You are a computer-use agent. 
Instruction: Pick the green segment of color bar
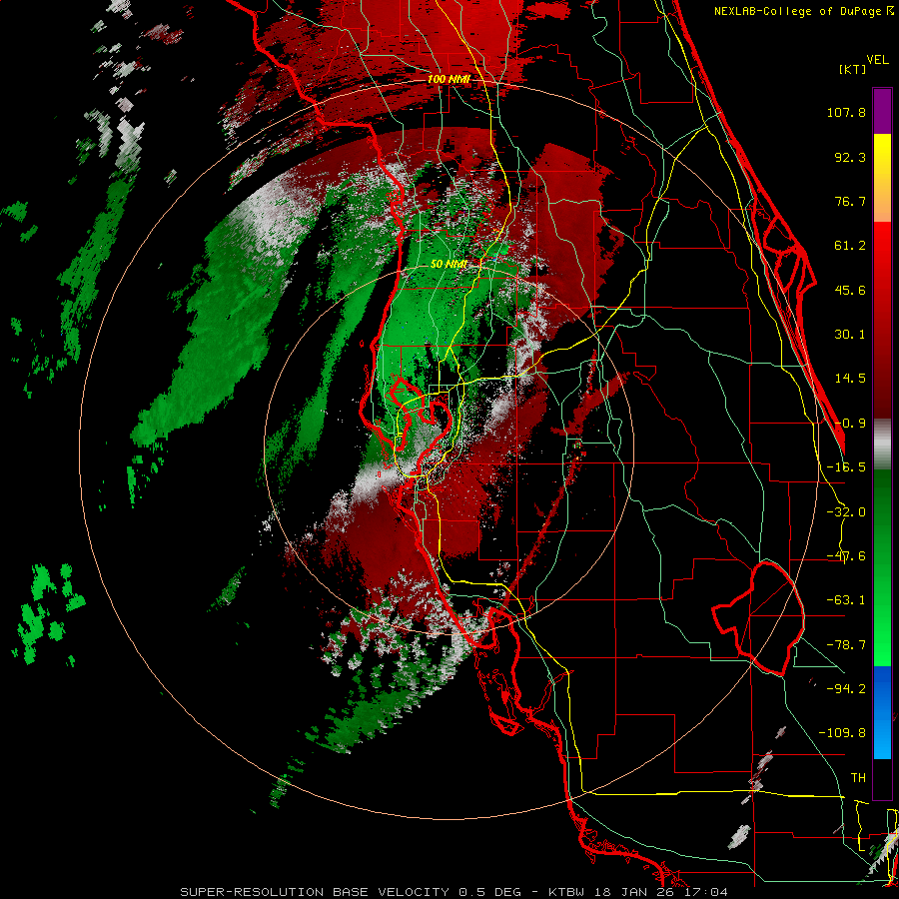882,567
